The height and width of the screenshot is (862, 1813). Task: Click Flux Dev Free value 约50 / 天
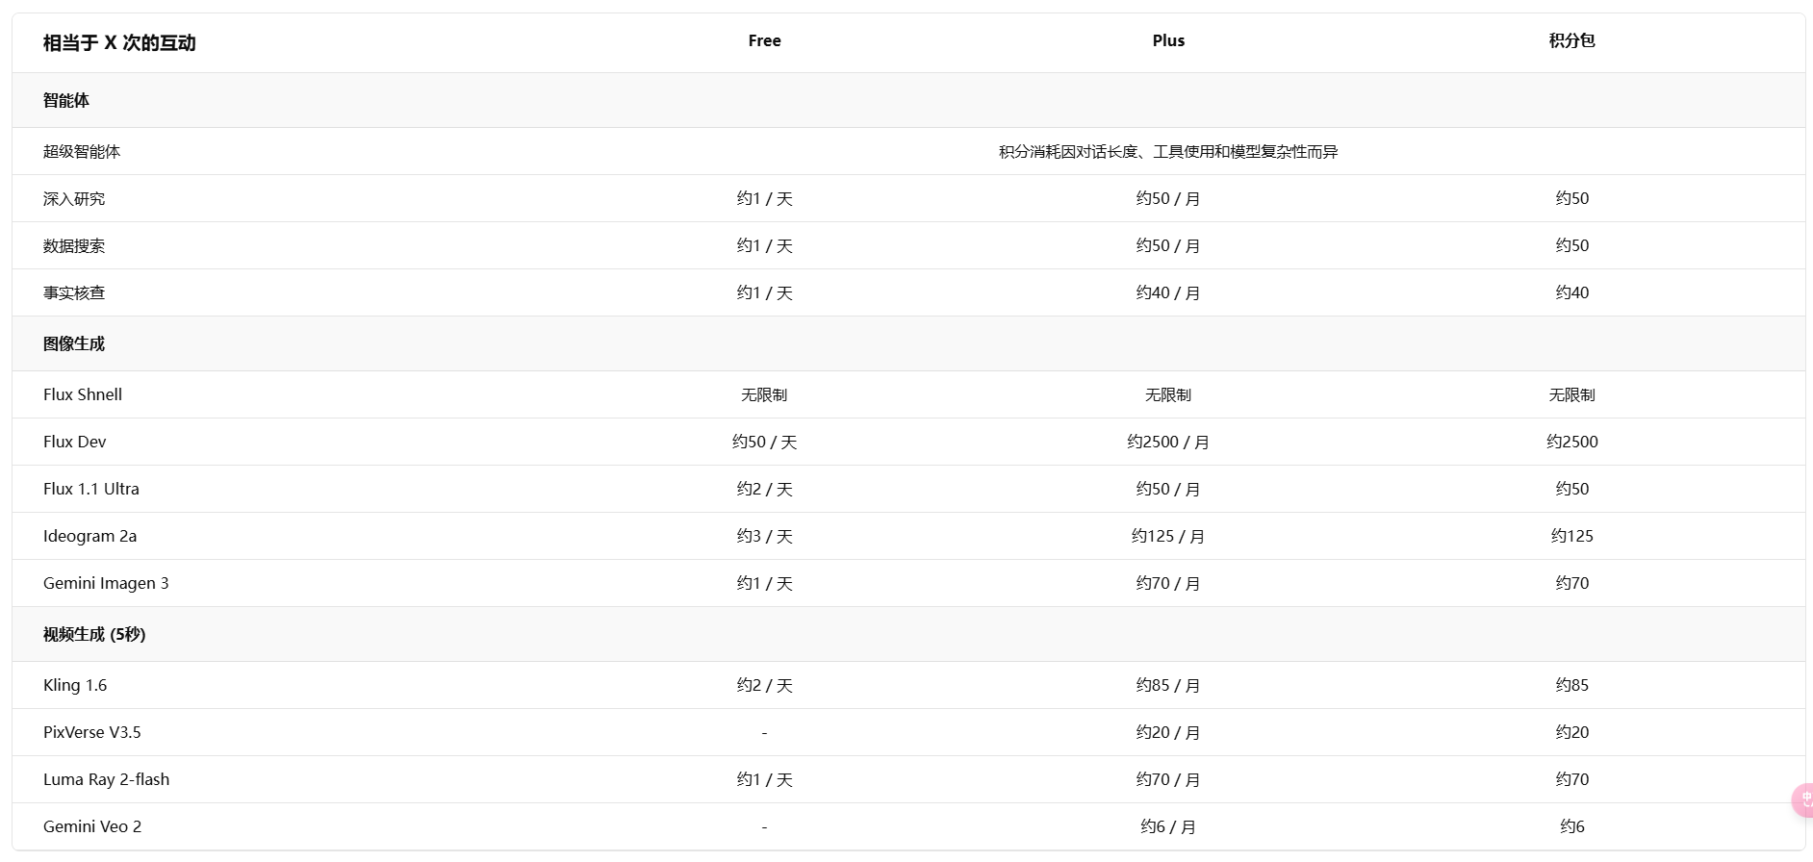point(764,442)
